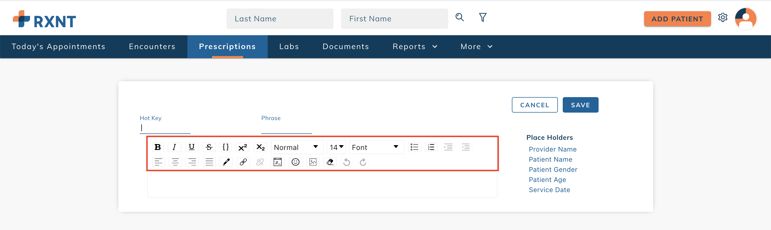Redo the last edit
771x230 pixels.
363,162
